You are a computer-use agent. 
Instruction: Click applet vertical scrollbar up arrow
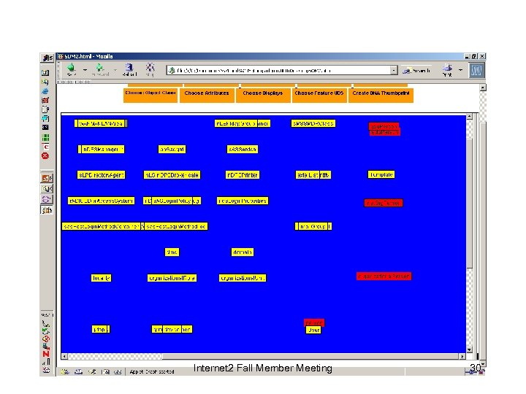point(469,116)
